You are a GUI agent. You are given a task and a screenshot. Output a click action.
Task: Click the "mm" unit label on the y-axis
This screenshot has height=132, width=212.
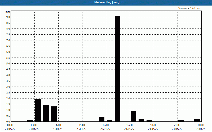tap(8, 12)
